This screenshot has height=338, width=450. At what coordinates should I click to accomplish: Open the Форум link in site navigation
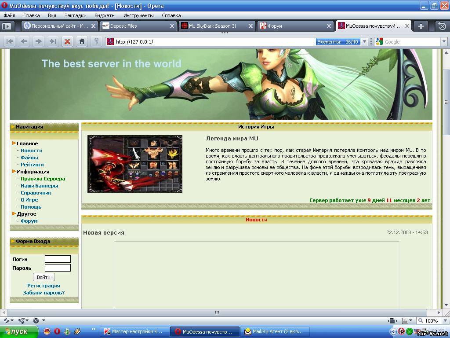click(x=29, y=221)
